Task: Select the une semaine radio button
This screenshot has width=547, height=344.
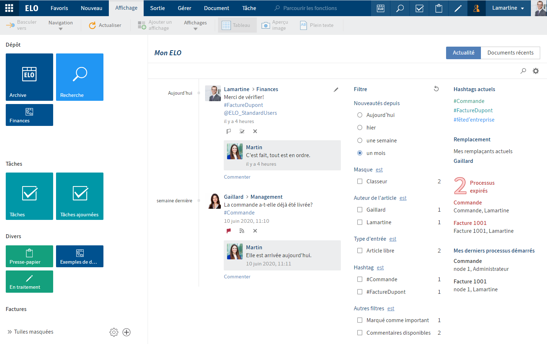Action: pos(360,141)
